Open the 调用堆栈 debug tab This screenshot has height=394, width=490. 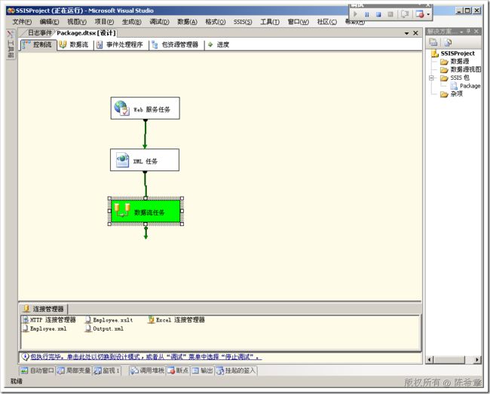pos(147,371)
